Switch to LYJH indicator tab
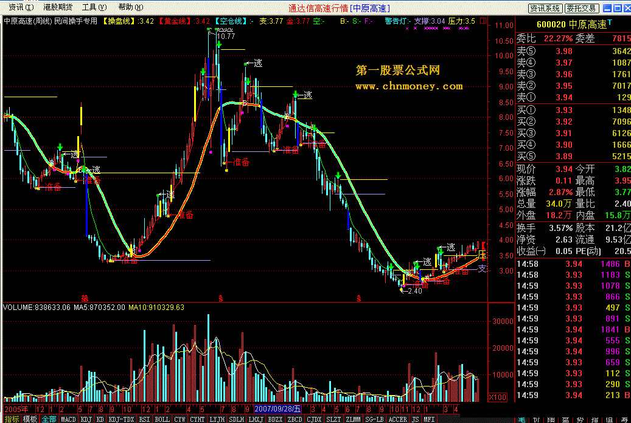 coord(217,419)
